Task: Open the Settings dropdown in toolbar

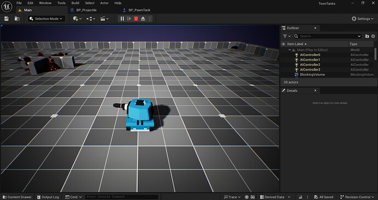Action: tap(362, 19)
